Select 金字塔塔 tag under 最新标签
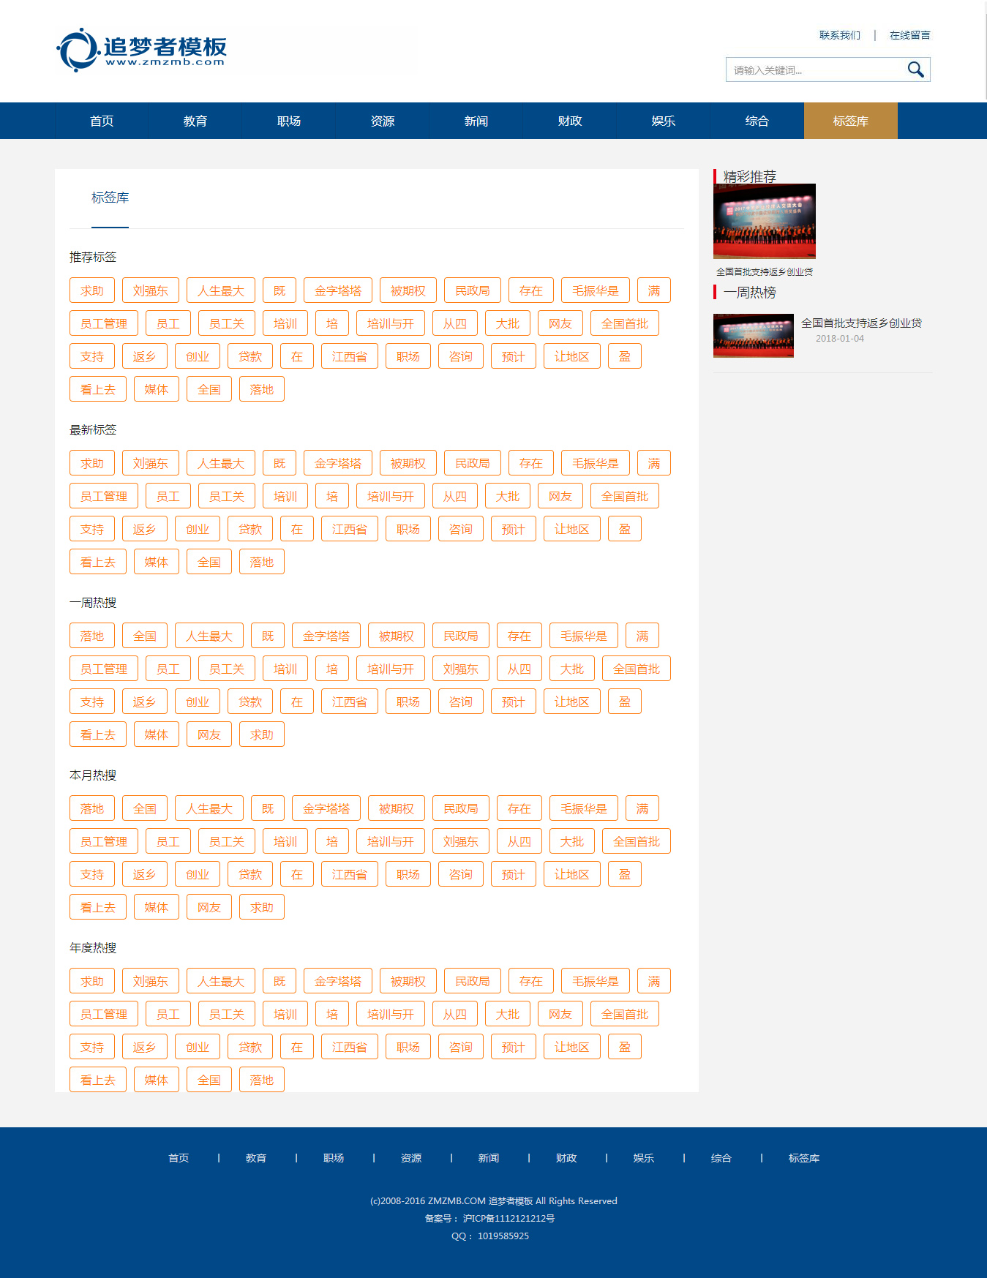This screenshot has width=987, height=1278. [338, 463]
